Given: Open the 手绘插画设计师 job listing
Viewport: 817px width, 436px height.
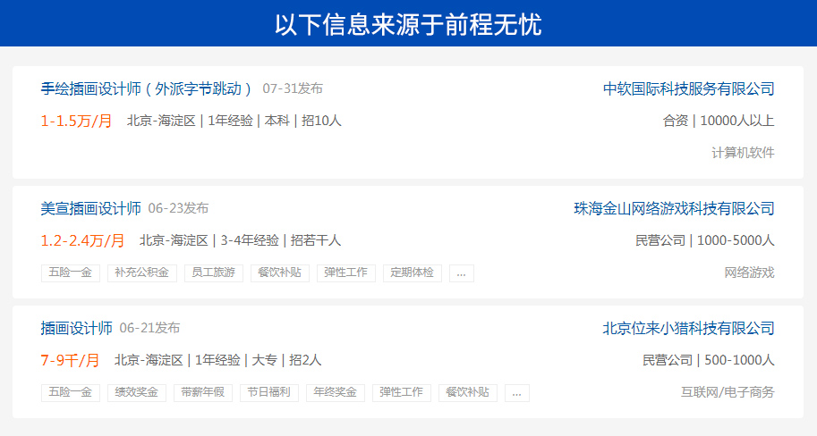Looking at the screenshot, I should point(148,88).
